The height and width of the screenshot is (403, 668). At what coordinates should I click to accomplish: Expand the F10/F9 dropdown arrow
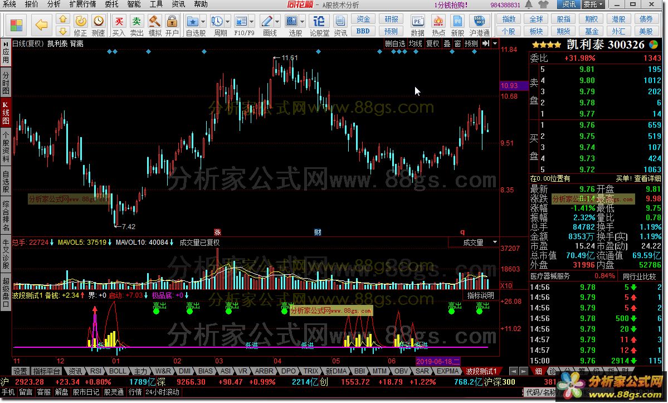coord(252,21)
